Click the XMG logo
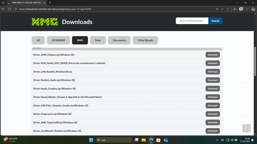 pyautogui.click(x=45, y=22)
